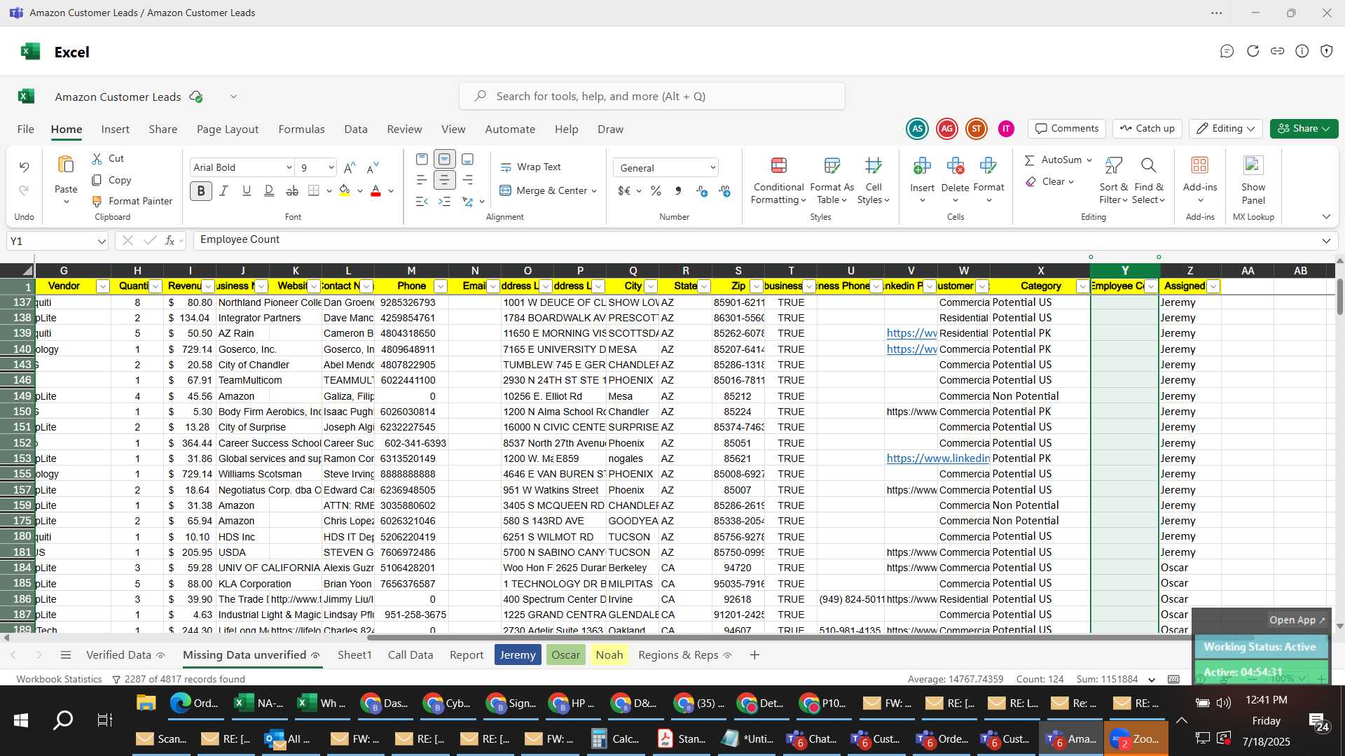
Task: Apply Underline formatting
Action: coord(247,190)
